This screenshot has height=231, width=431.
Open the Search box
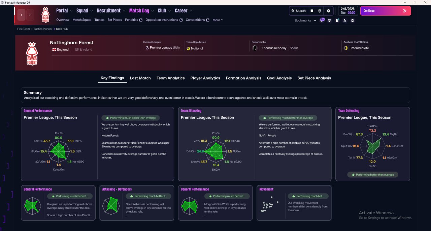(298, 11)
